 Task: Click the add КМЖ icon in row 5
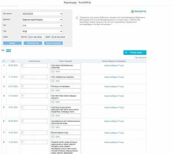[53, 116]
